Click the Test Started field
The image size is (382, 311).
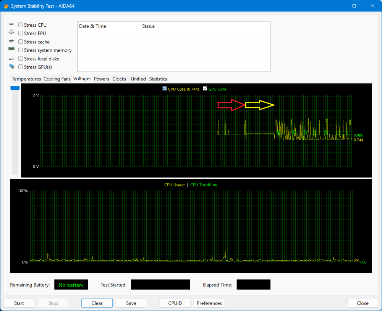(160, 284)
